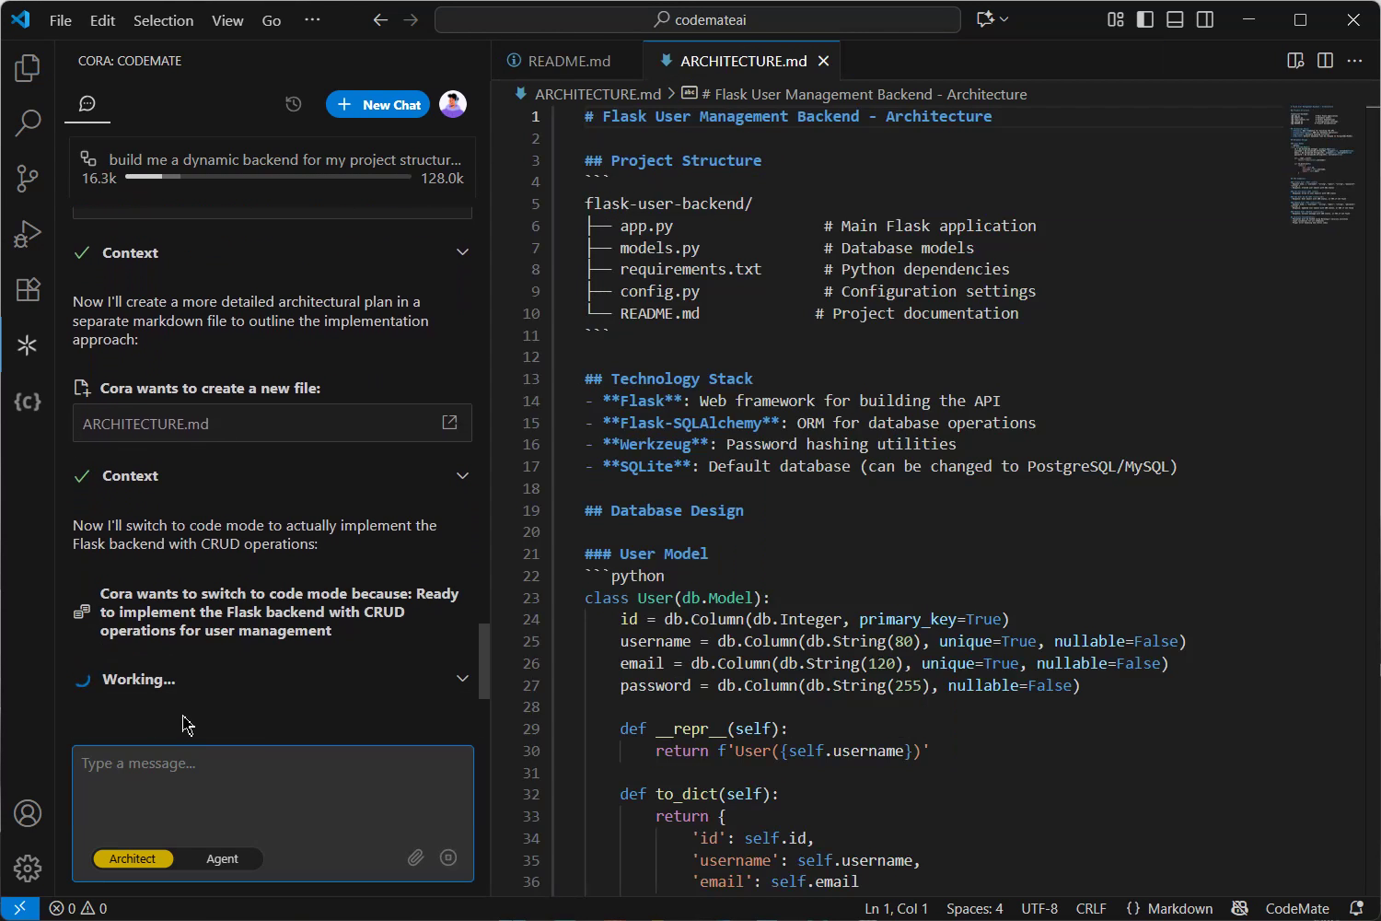The height and width of the screenshot is (921, 1381).
Task: Toggle primary side bar visibility
Action: [1145, 19]
